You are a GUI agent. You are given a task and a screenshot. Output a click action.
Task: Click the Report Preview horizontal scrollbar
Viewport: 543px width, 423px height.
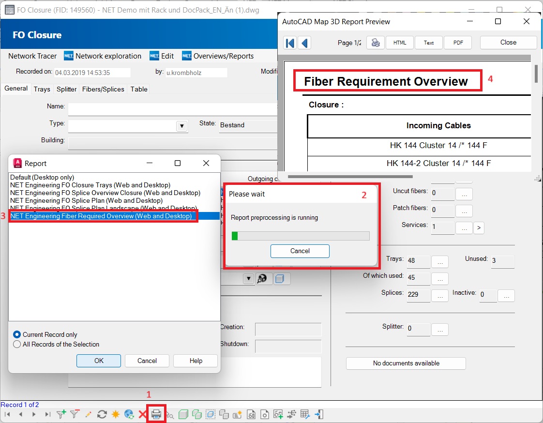[350, 176]
